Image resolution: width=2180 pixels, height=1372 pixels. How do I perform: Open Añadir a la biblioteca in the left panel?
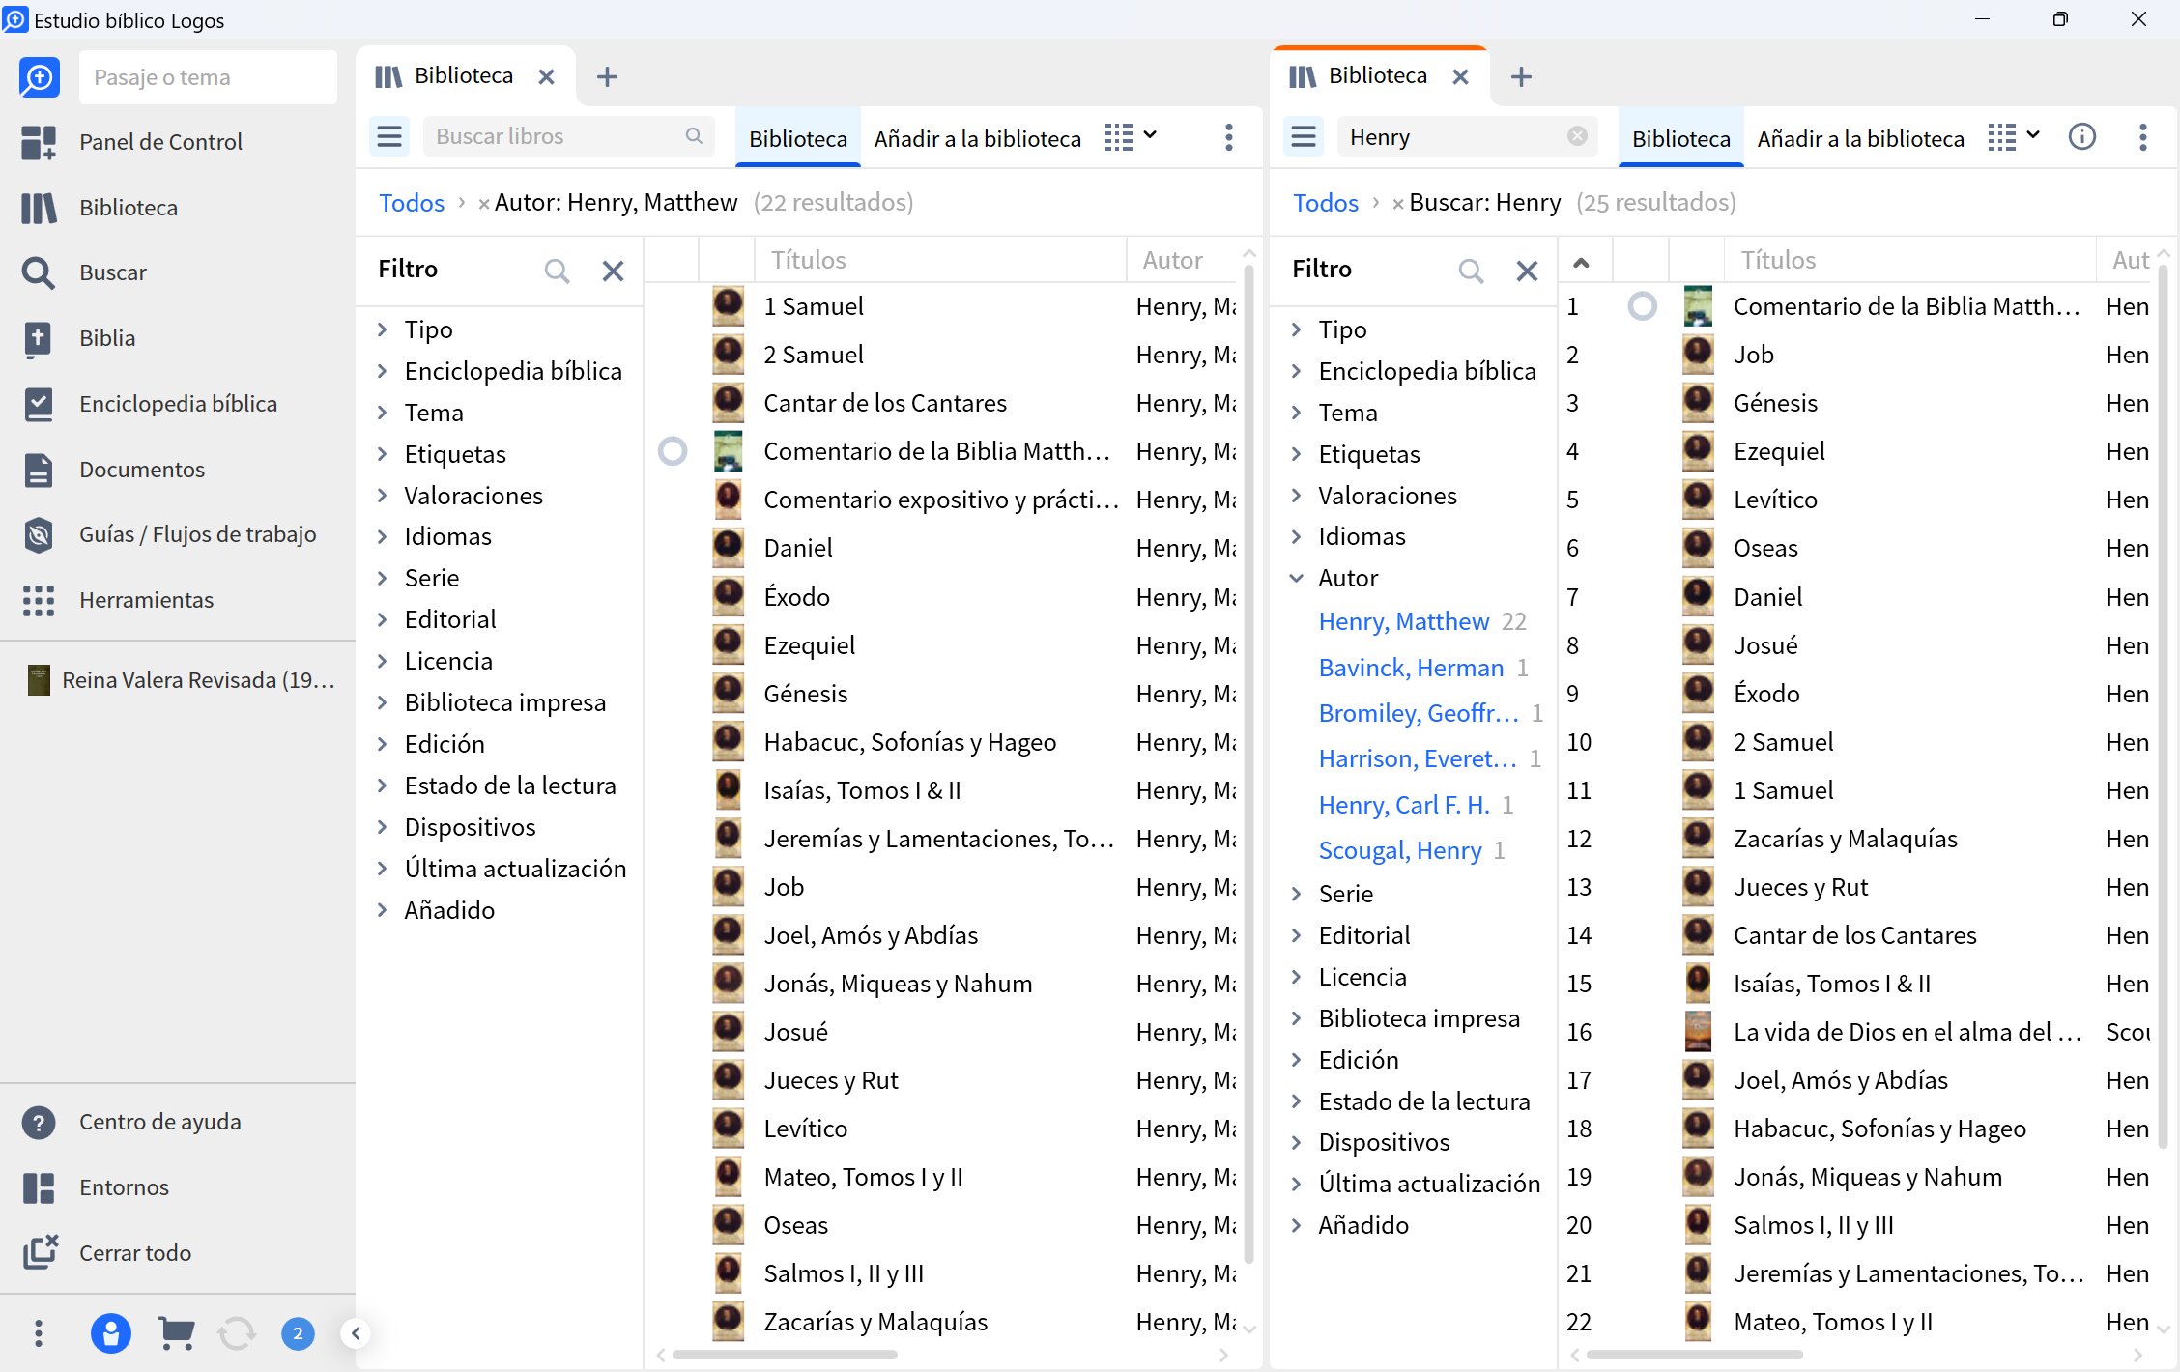click(x=977, y=139)
